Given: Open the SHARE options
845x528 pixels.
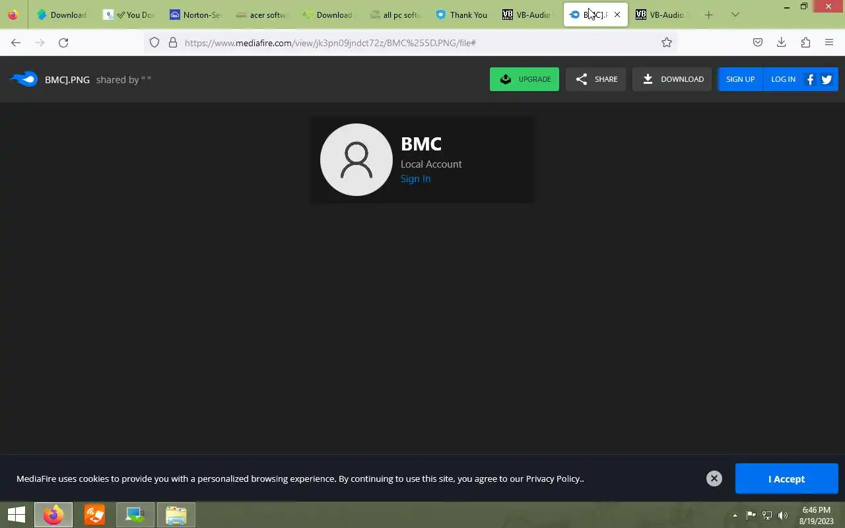Looking at the screenshot, I should [x=595, y=79].
